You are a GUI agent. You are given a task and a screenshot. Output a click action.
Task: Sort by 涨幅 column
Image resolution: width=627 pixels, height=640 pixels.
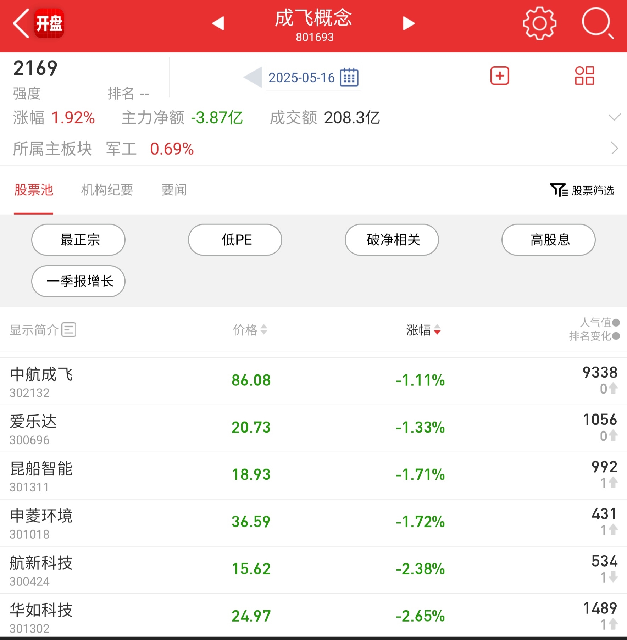pos(423,330)
